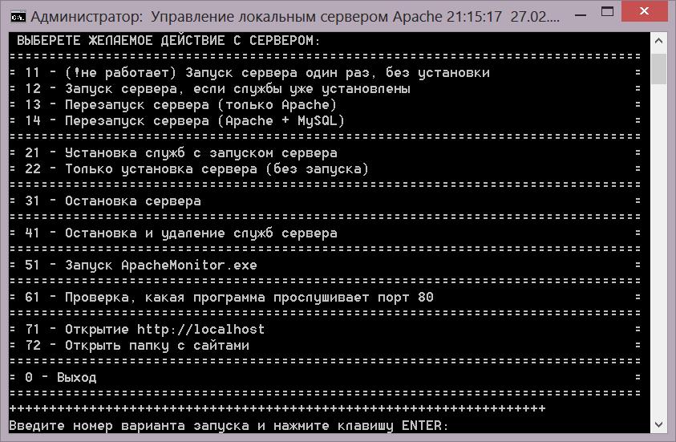This screenshot has height=442, width=676.
Task: Click option 11 single-run server start line
Action: 257,72
